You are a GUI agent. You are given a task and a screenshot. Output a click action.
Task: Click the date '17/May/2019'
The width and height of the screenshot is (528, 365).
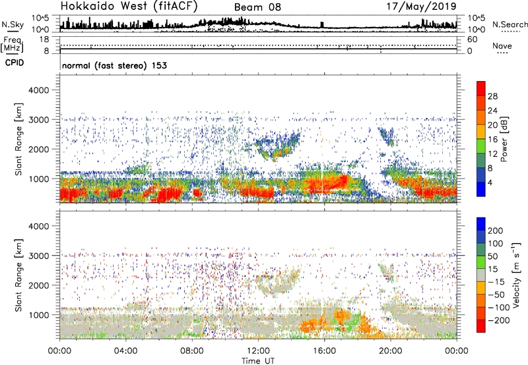(421, 7)
